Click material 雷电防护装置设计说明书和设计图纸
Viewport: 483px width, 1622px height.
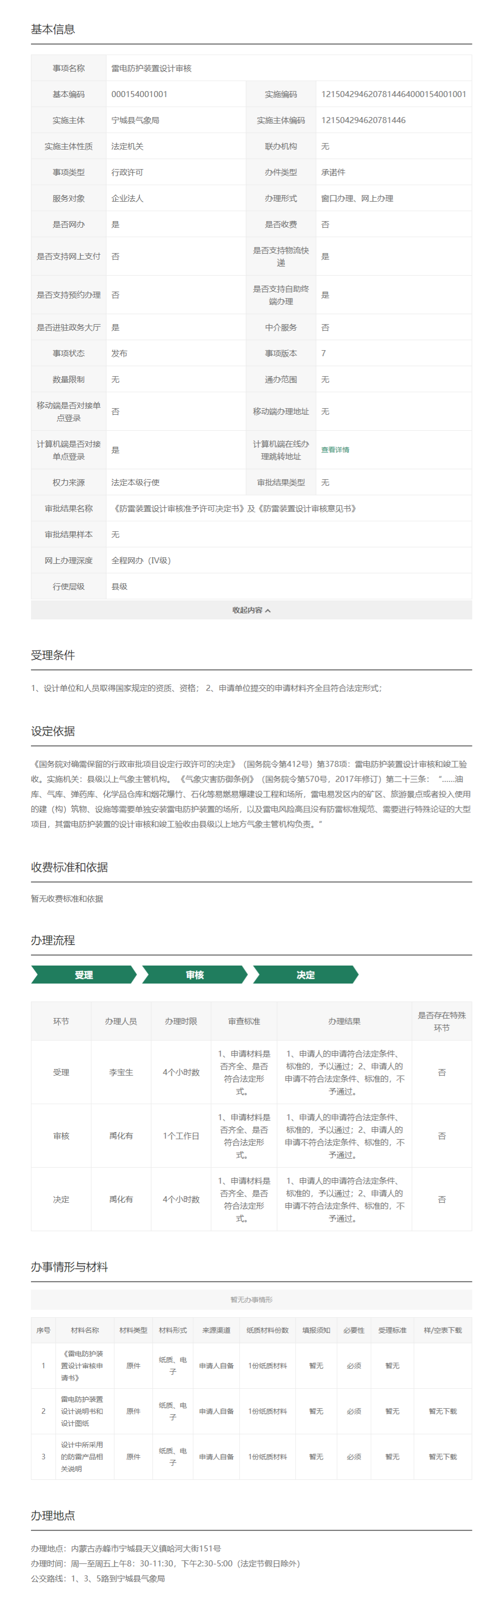click(x=82, y=1411)
